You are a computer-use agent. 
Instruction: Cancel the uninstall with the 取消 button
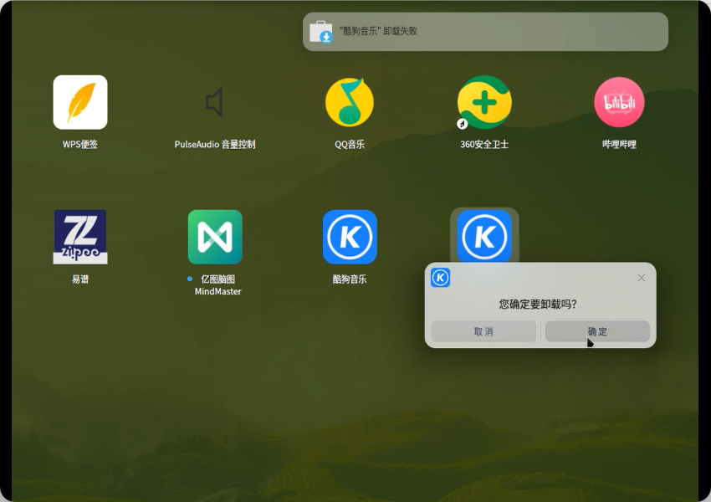tap(483, 331)
